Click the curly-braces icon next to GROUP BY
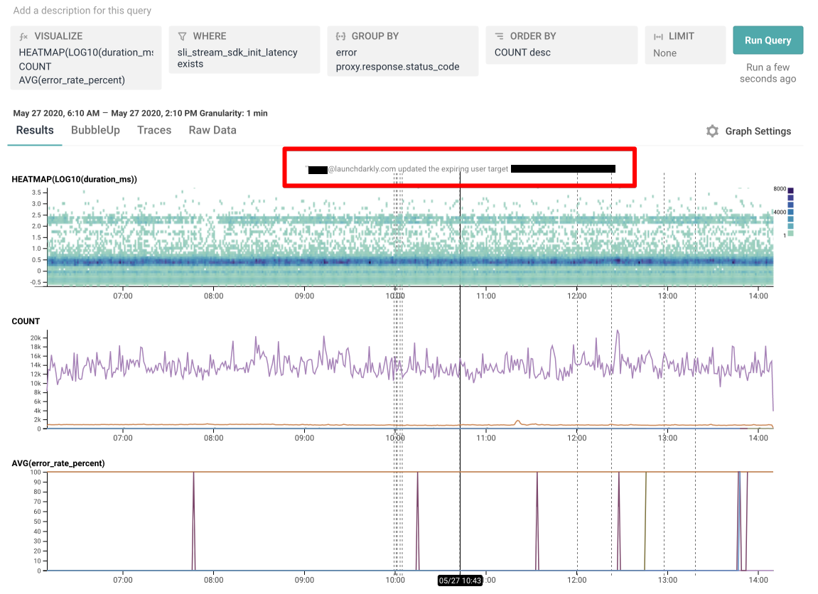The image size is (818, 594). (340, 36)
